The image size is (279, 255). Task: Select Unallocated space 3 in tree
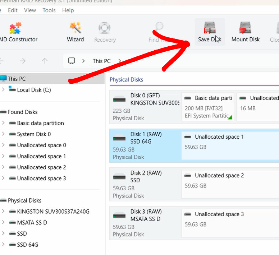click(41, 178)
